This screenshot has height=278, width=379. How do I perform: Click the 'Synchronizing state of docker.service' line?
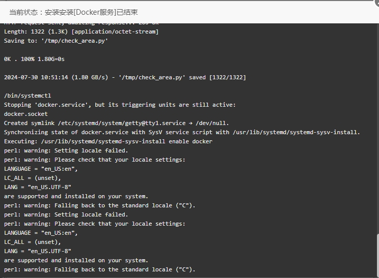[182, 132]
